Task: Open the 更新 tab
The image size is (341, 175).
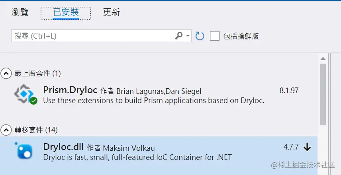Action: [112, 12]
